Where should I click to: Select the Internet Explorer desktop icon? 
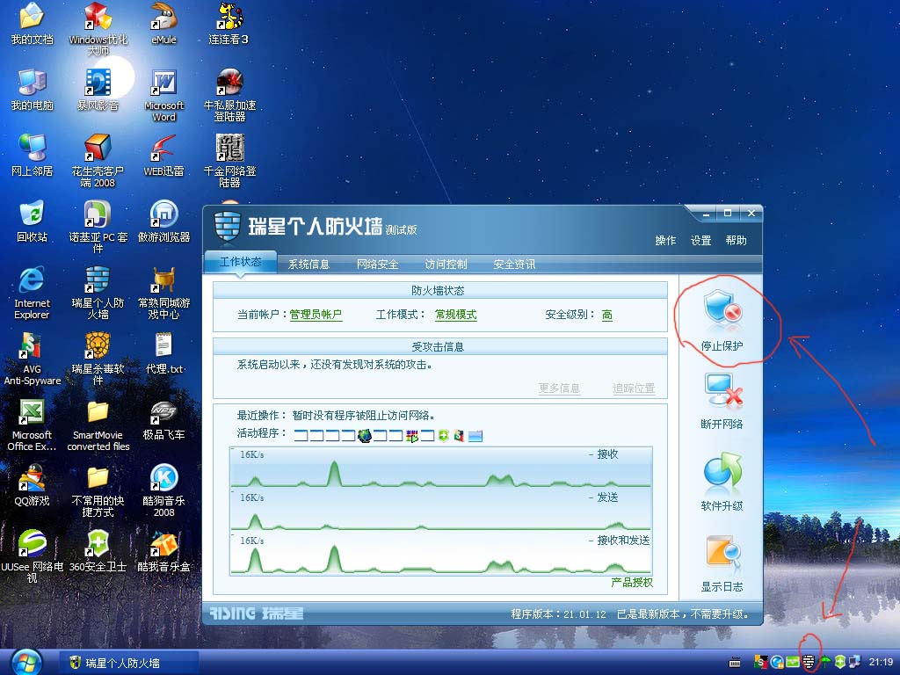pos(32,293)
